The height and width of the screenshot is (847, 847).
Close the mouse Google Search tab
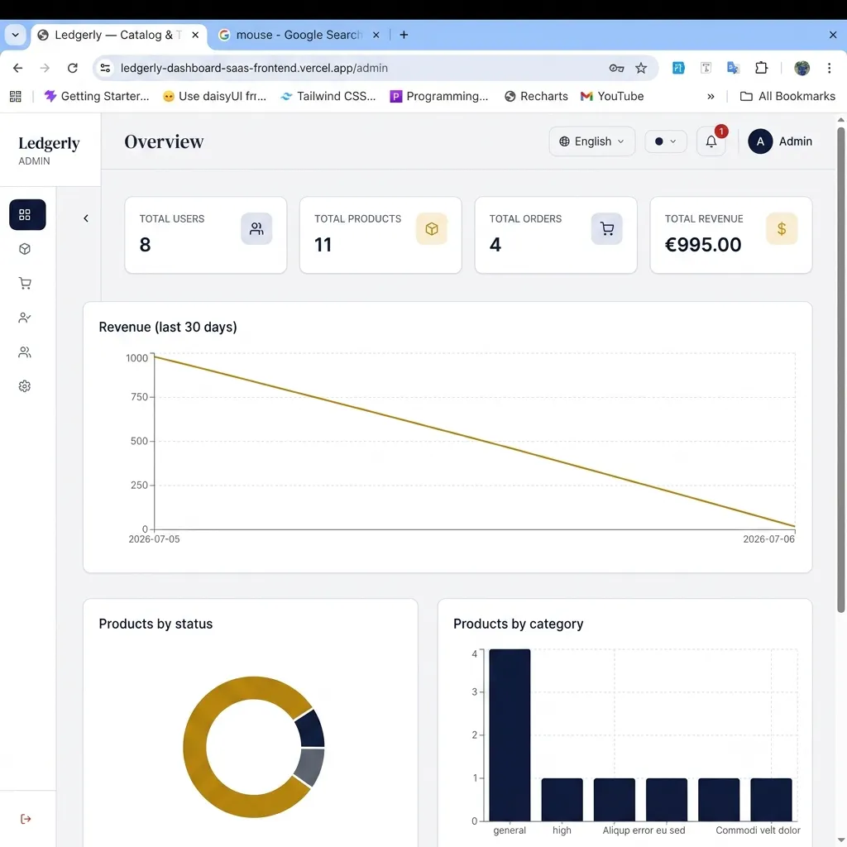376,35
